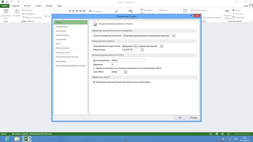Open the ФАЙЛ ribbon tab
The width and height of the screenshot is (253, 142).
[4, 6]
